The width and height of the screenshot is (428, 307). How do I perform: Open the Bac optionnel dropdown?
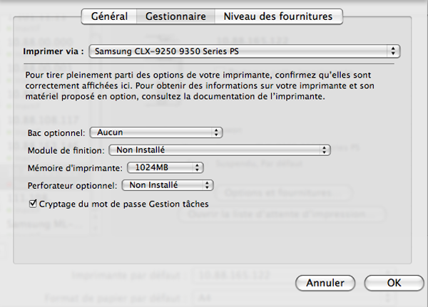156,132
